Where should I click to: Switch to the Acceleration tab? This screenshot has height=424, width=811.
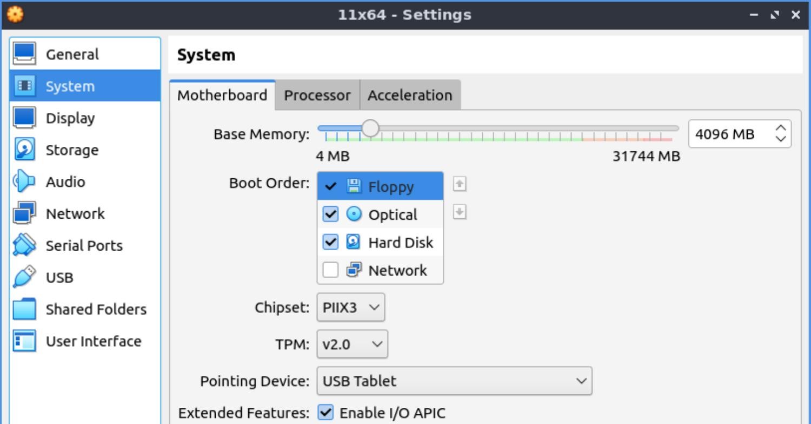410,95
